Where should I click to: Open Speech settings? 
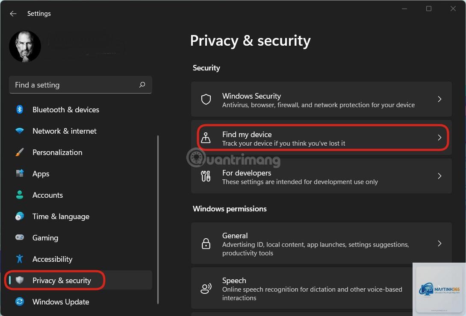[x=321, y=288]
